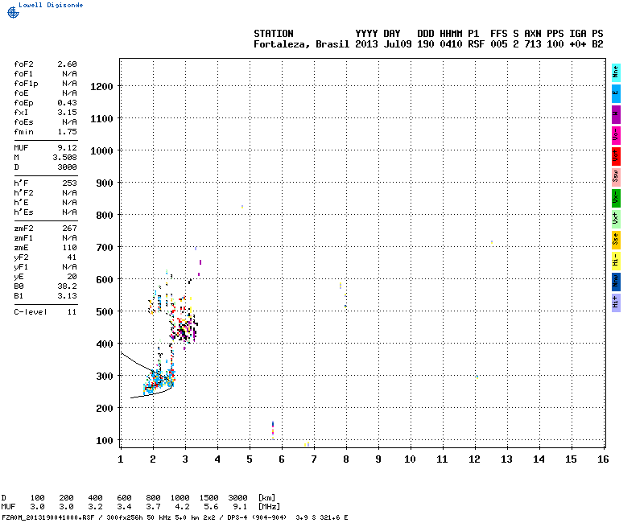
Task: Click the 100 km height axis label
Action: tap(105, 441)
